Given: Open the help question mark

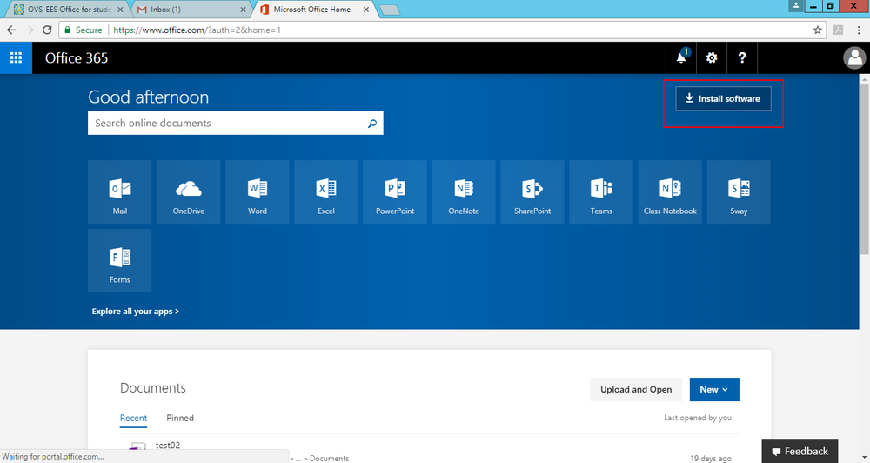Looking at the screenshot, I should click(742, 57).
